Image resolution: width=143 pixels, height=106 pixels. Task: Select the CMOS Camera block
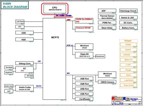107,82
